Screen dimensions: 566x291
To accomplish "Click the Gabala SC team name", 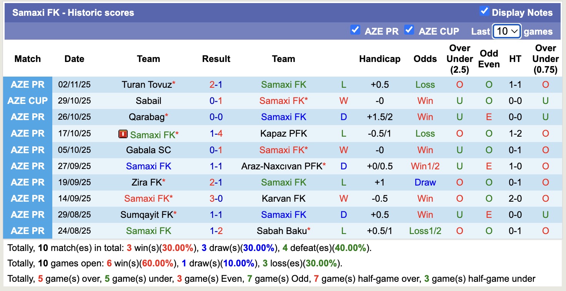I will pyautogui.click(x=148, y=150).
